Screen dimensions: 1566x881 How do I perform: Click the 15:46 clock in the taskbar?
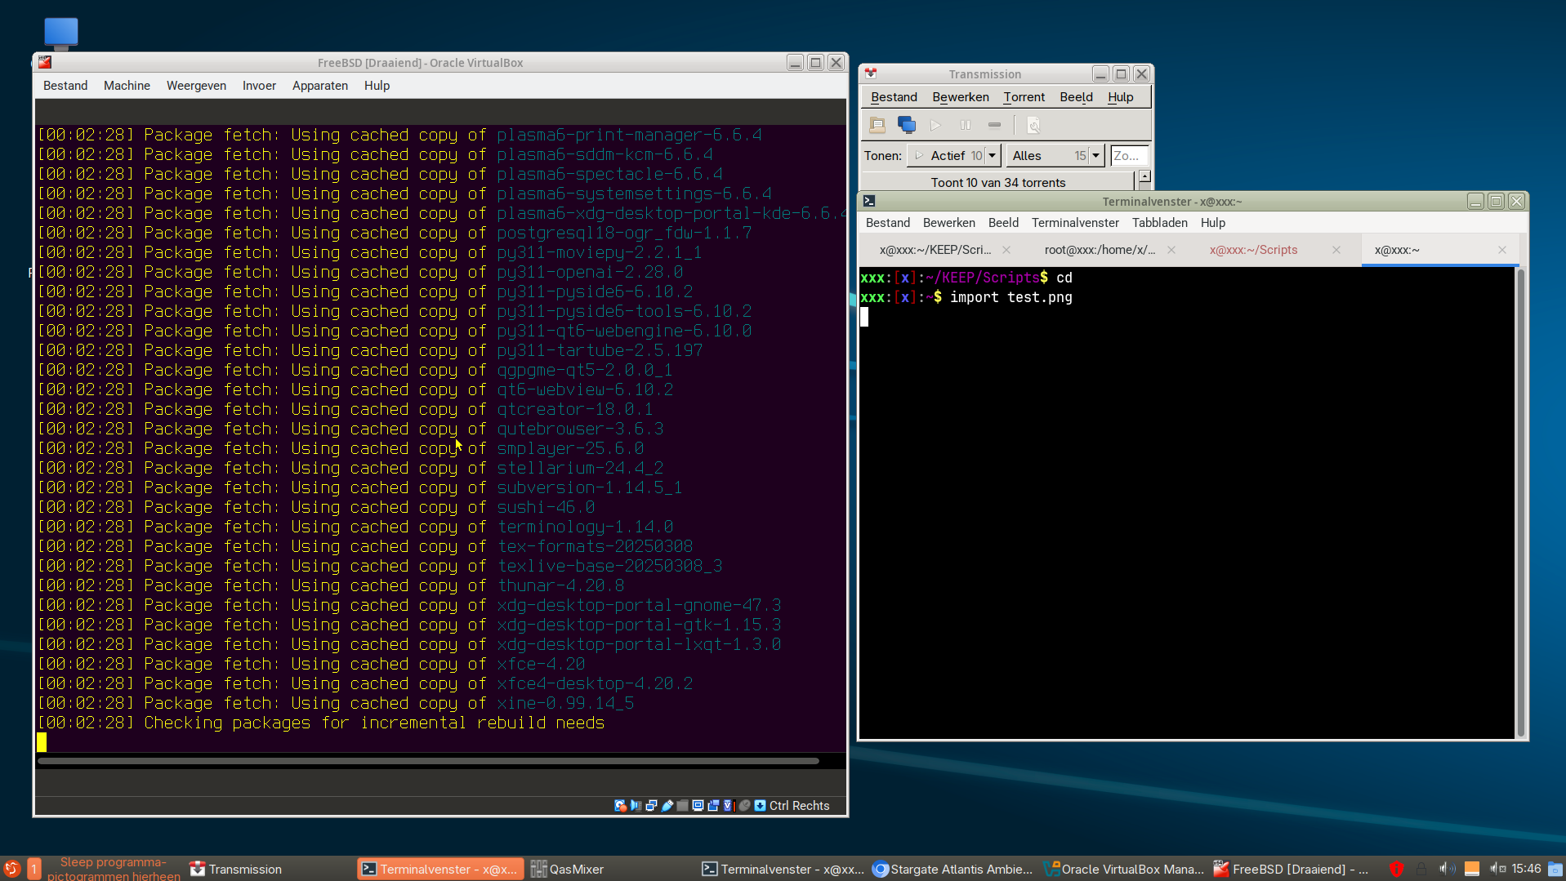point(1526,869)
